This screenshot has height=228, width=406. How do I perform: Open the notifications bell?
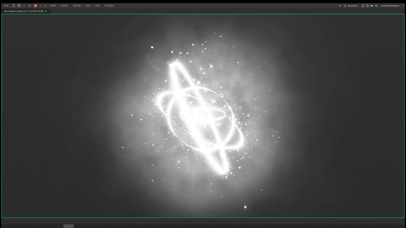pos(363,6)
